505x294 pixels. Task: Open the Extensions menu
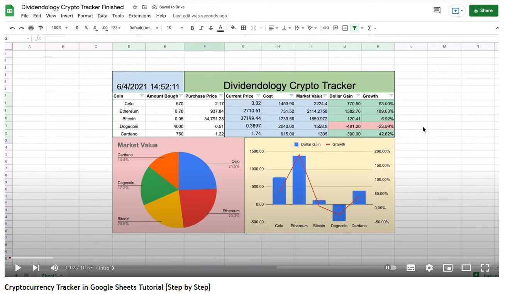pos(140,16)
